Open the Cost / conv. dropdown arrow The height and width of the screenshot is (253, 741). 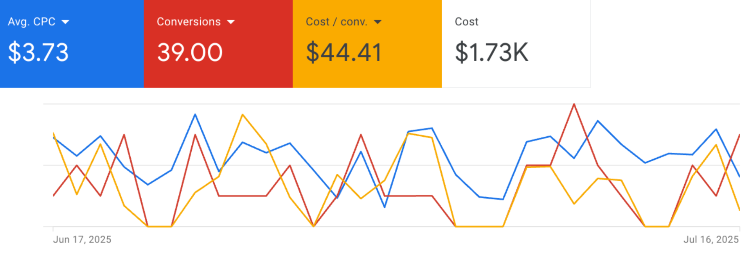(378, 22)
